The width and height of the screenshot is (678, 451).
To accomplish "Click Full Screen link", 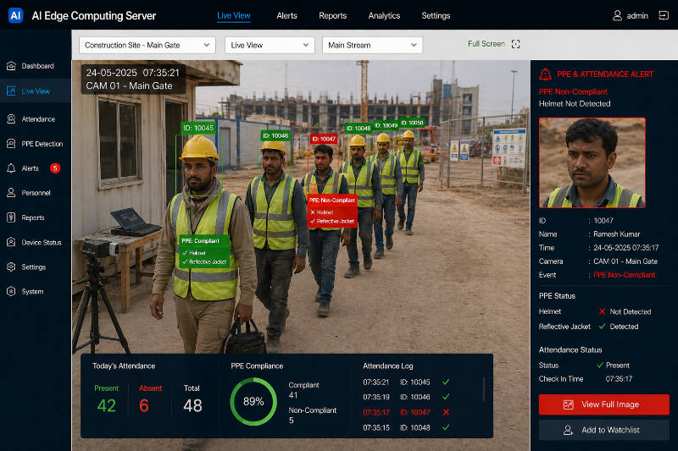I will [x=486, y=44].
